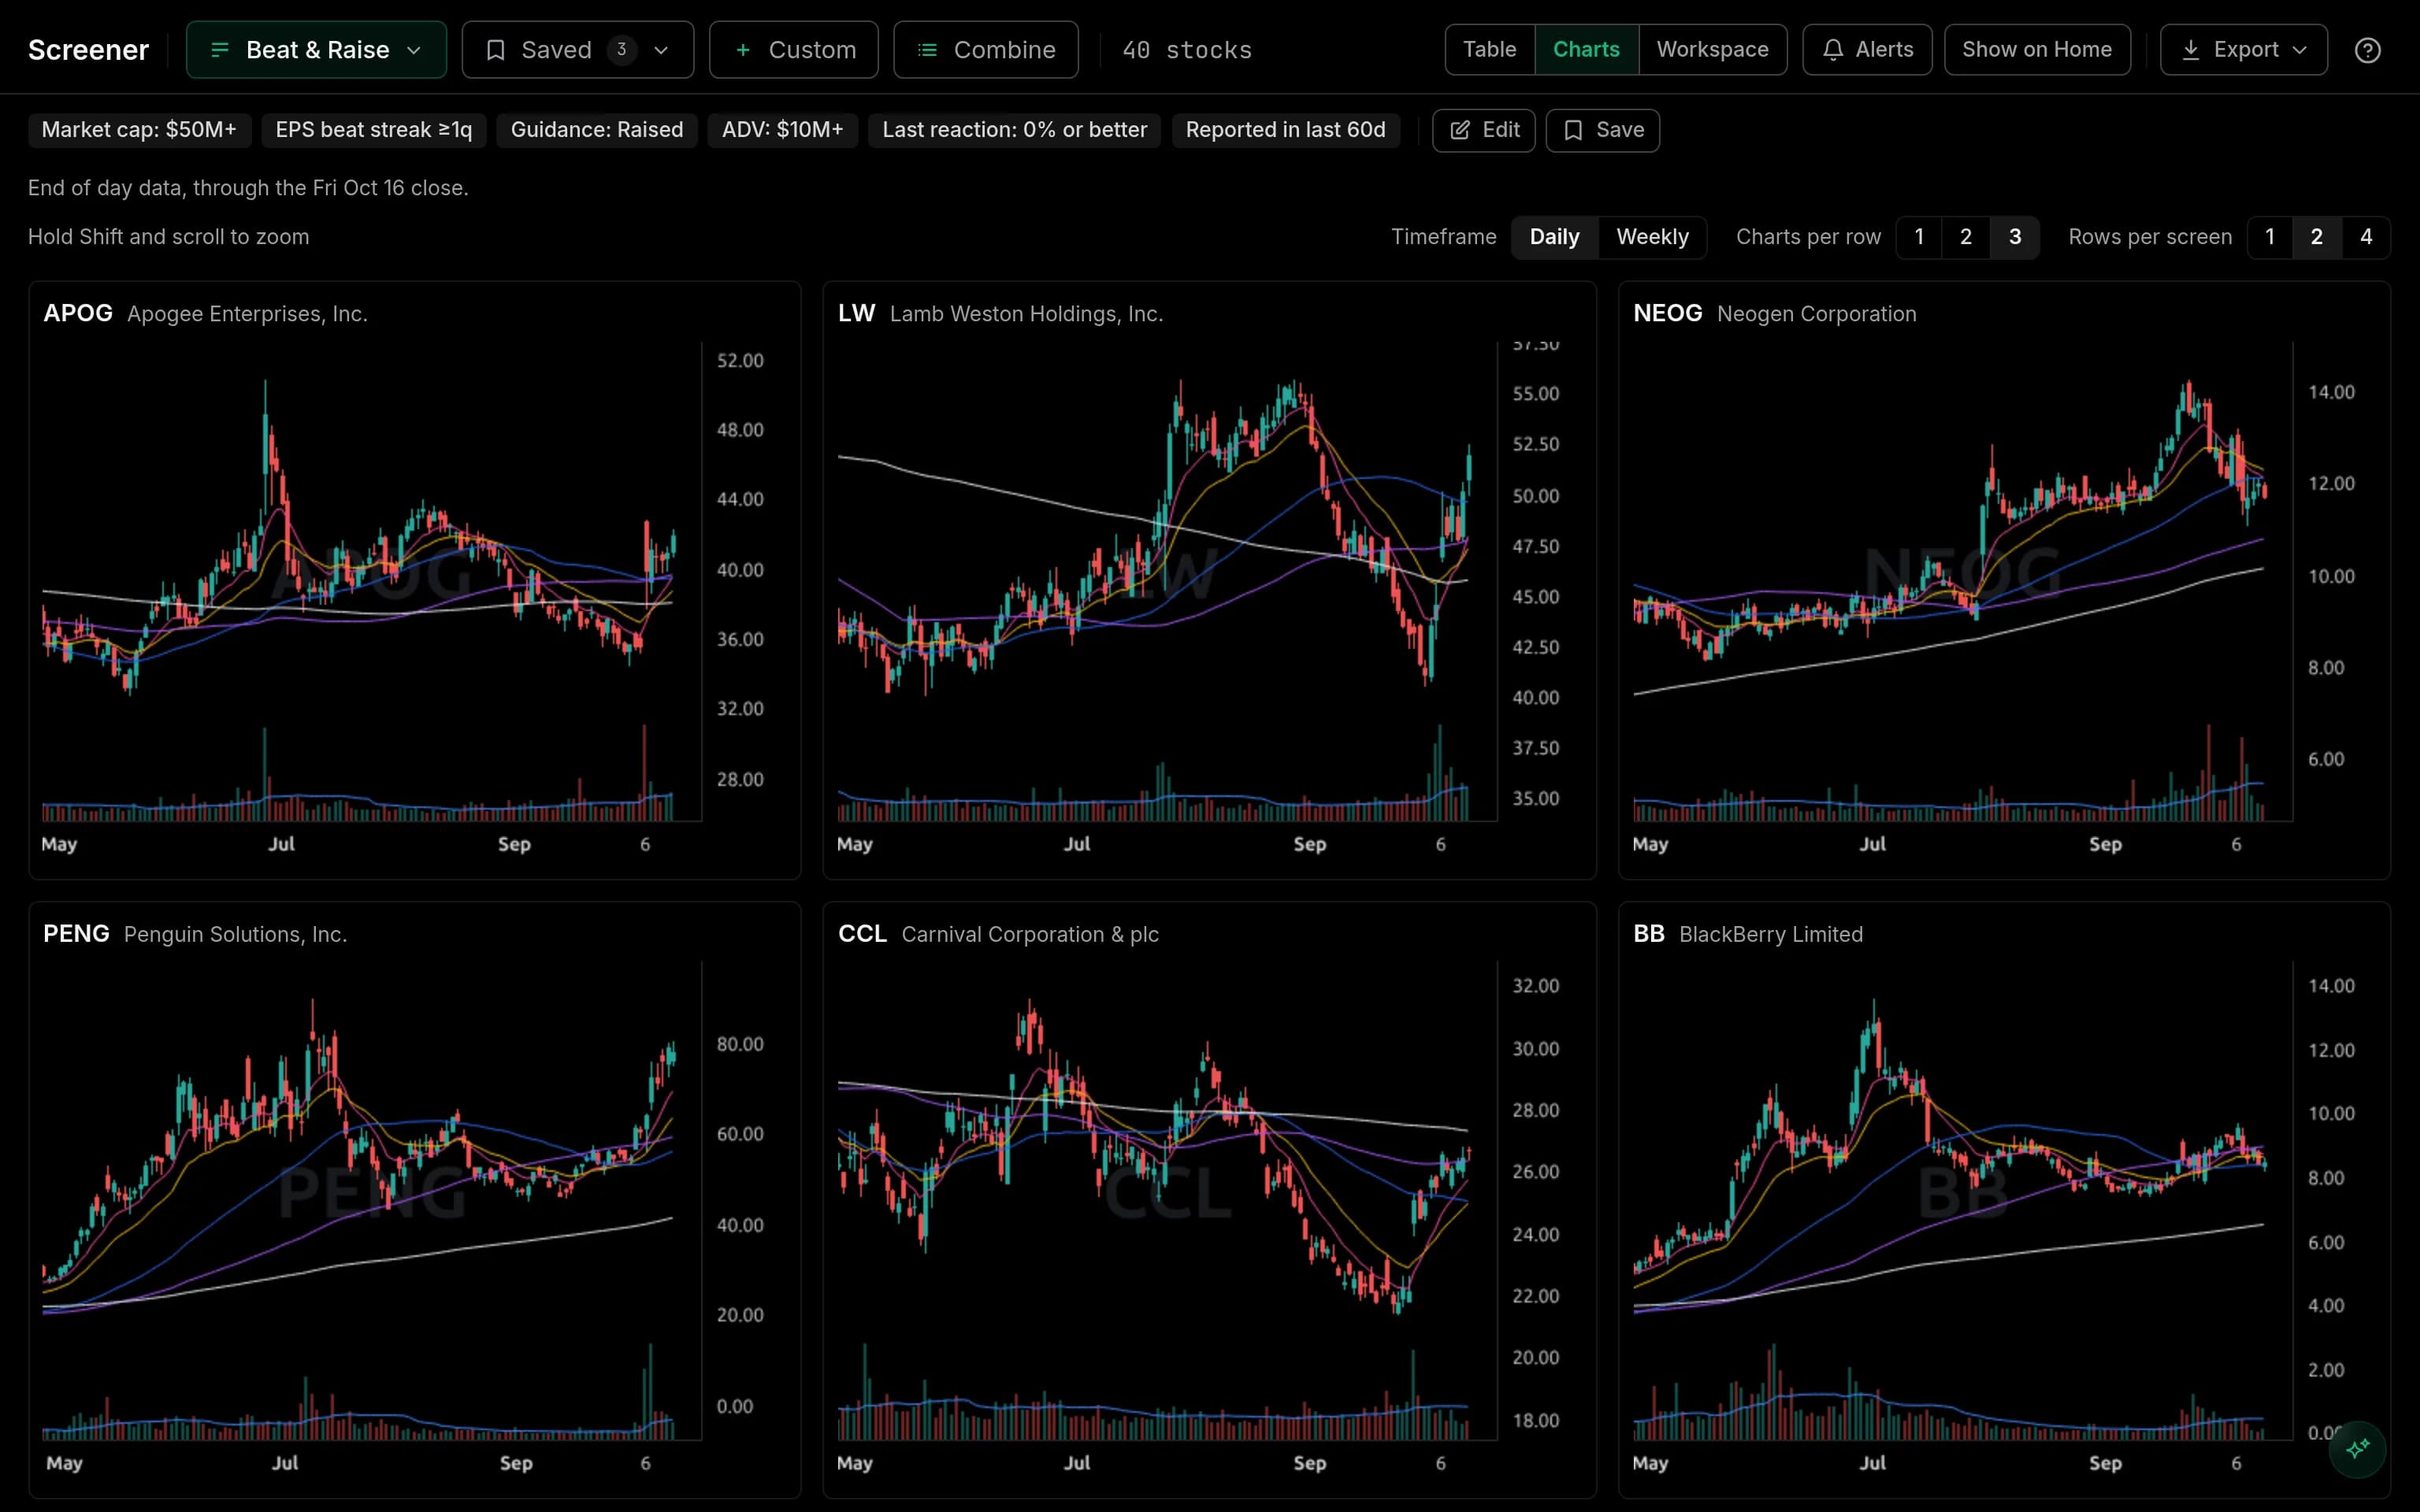
Task: Click the plus icon beside Custom
Action: 742,50
